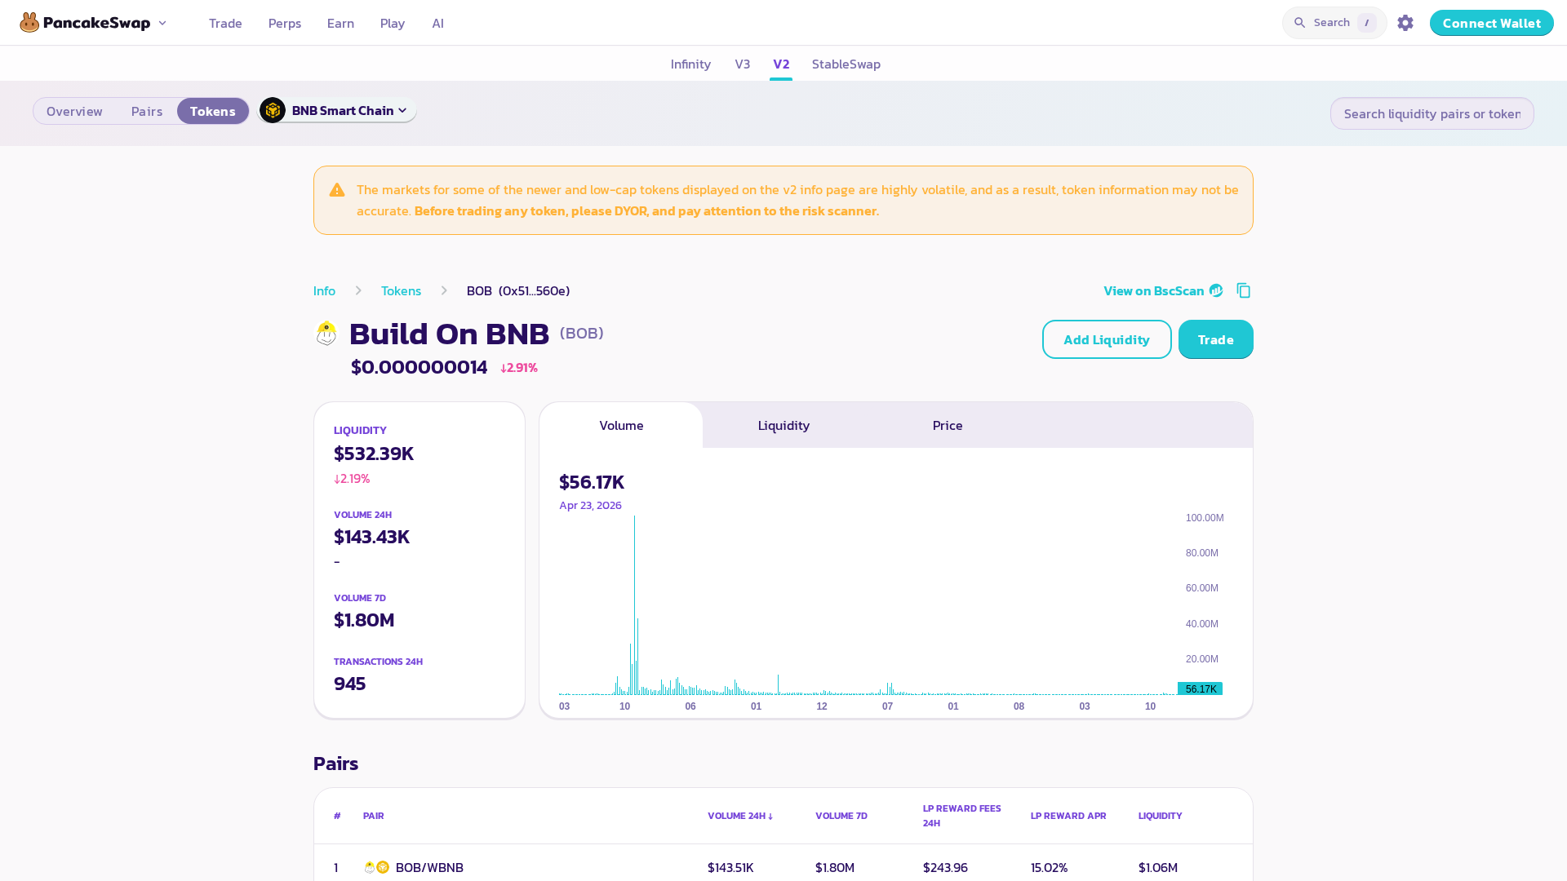The height and width of the screenshot is (881, 1567).
Task: Expand the BNB Smart Chain network dropdown
Action: 337,110
